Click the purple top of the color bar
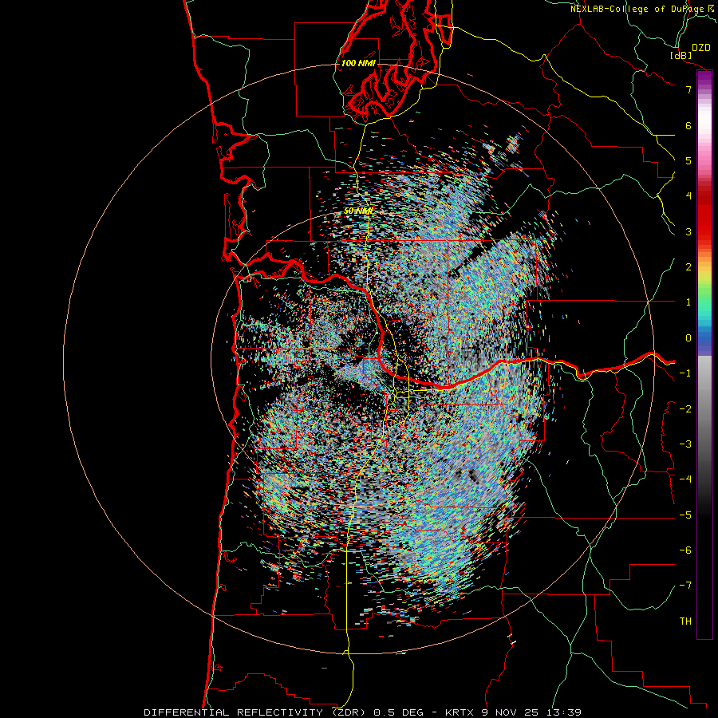718x718 pixels. pos(704,78)
